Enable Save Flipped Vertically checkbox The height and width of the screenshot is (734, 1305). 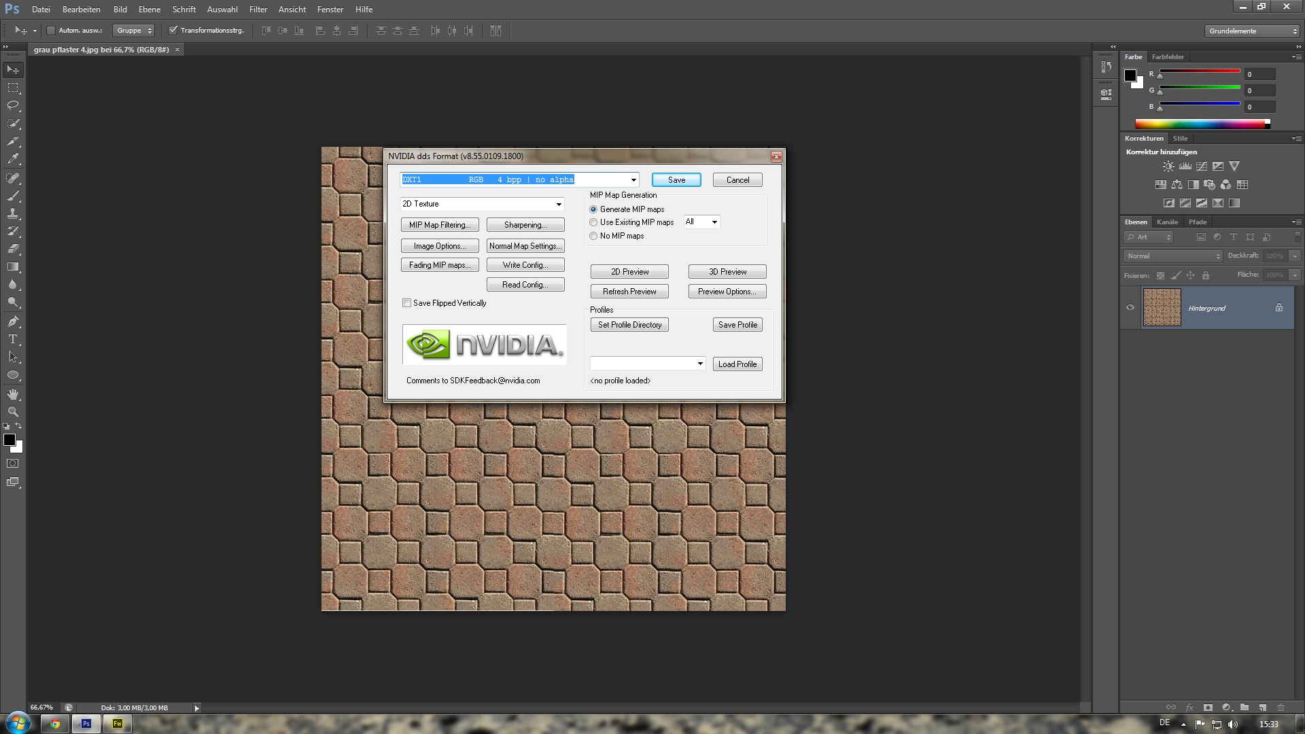coord(406,303)
